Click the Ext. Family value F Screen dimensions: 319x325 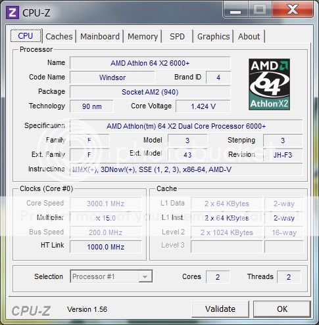pos(89,155)
